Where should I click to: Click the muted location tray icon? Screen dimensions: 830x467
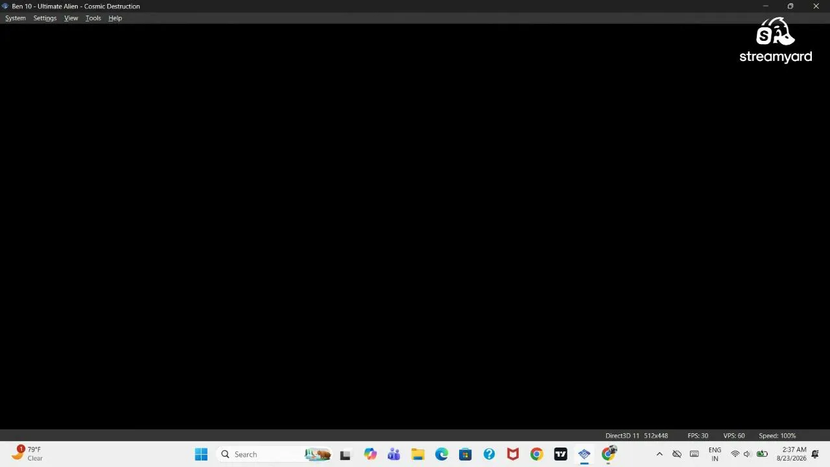click(x=676, y=455)
